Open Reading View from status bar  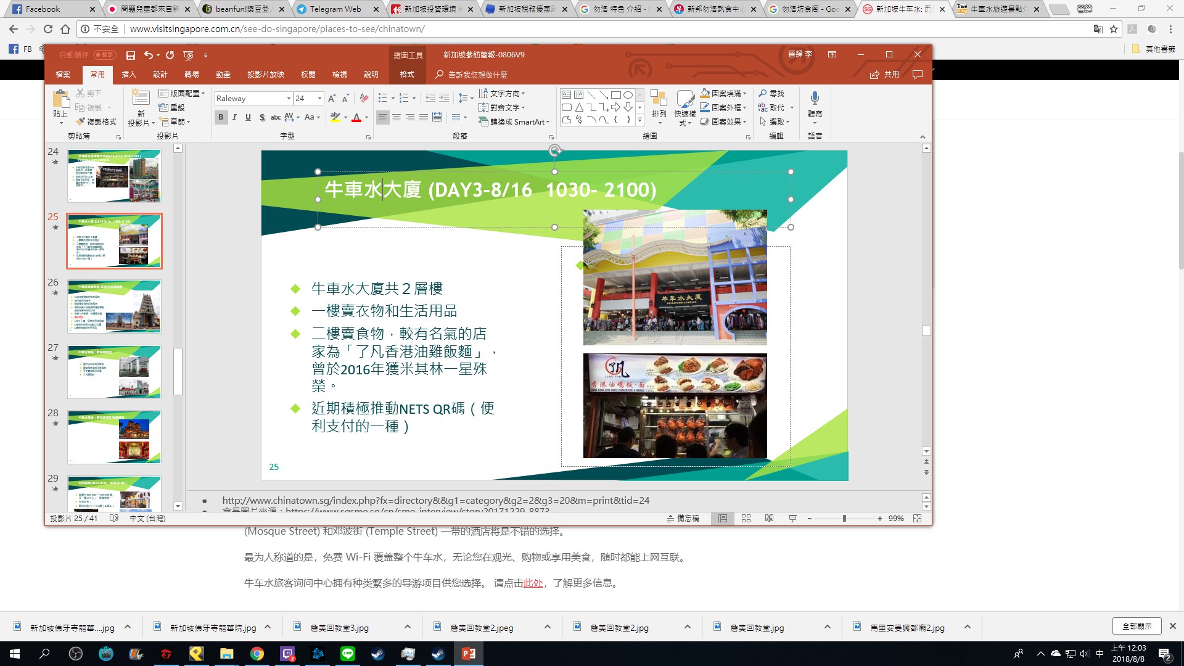pyautogui.click(x=769, y=519)
